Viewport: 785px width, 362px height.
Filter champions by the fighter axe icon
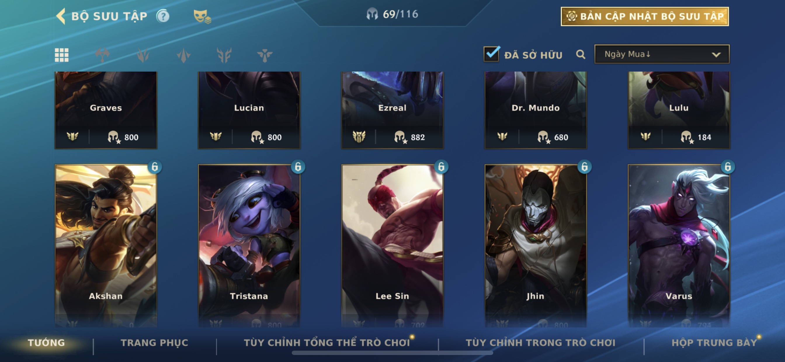103,55
